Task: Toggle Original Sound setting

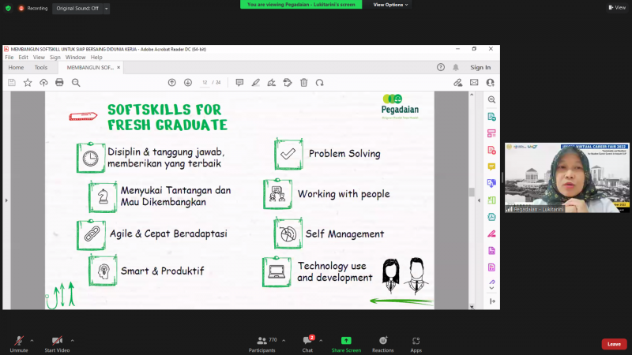Action: click(78, 8)
